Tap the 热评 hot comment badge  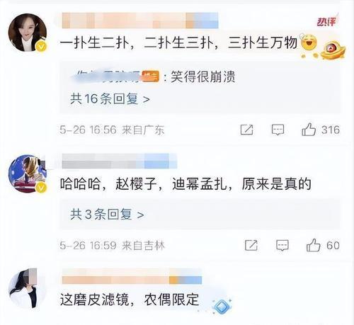(x=327, y=21)
